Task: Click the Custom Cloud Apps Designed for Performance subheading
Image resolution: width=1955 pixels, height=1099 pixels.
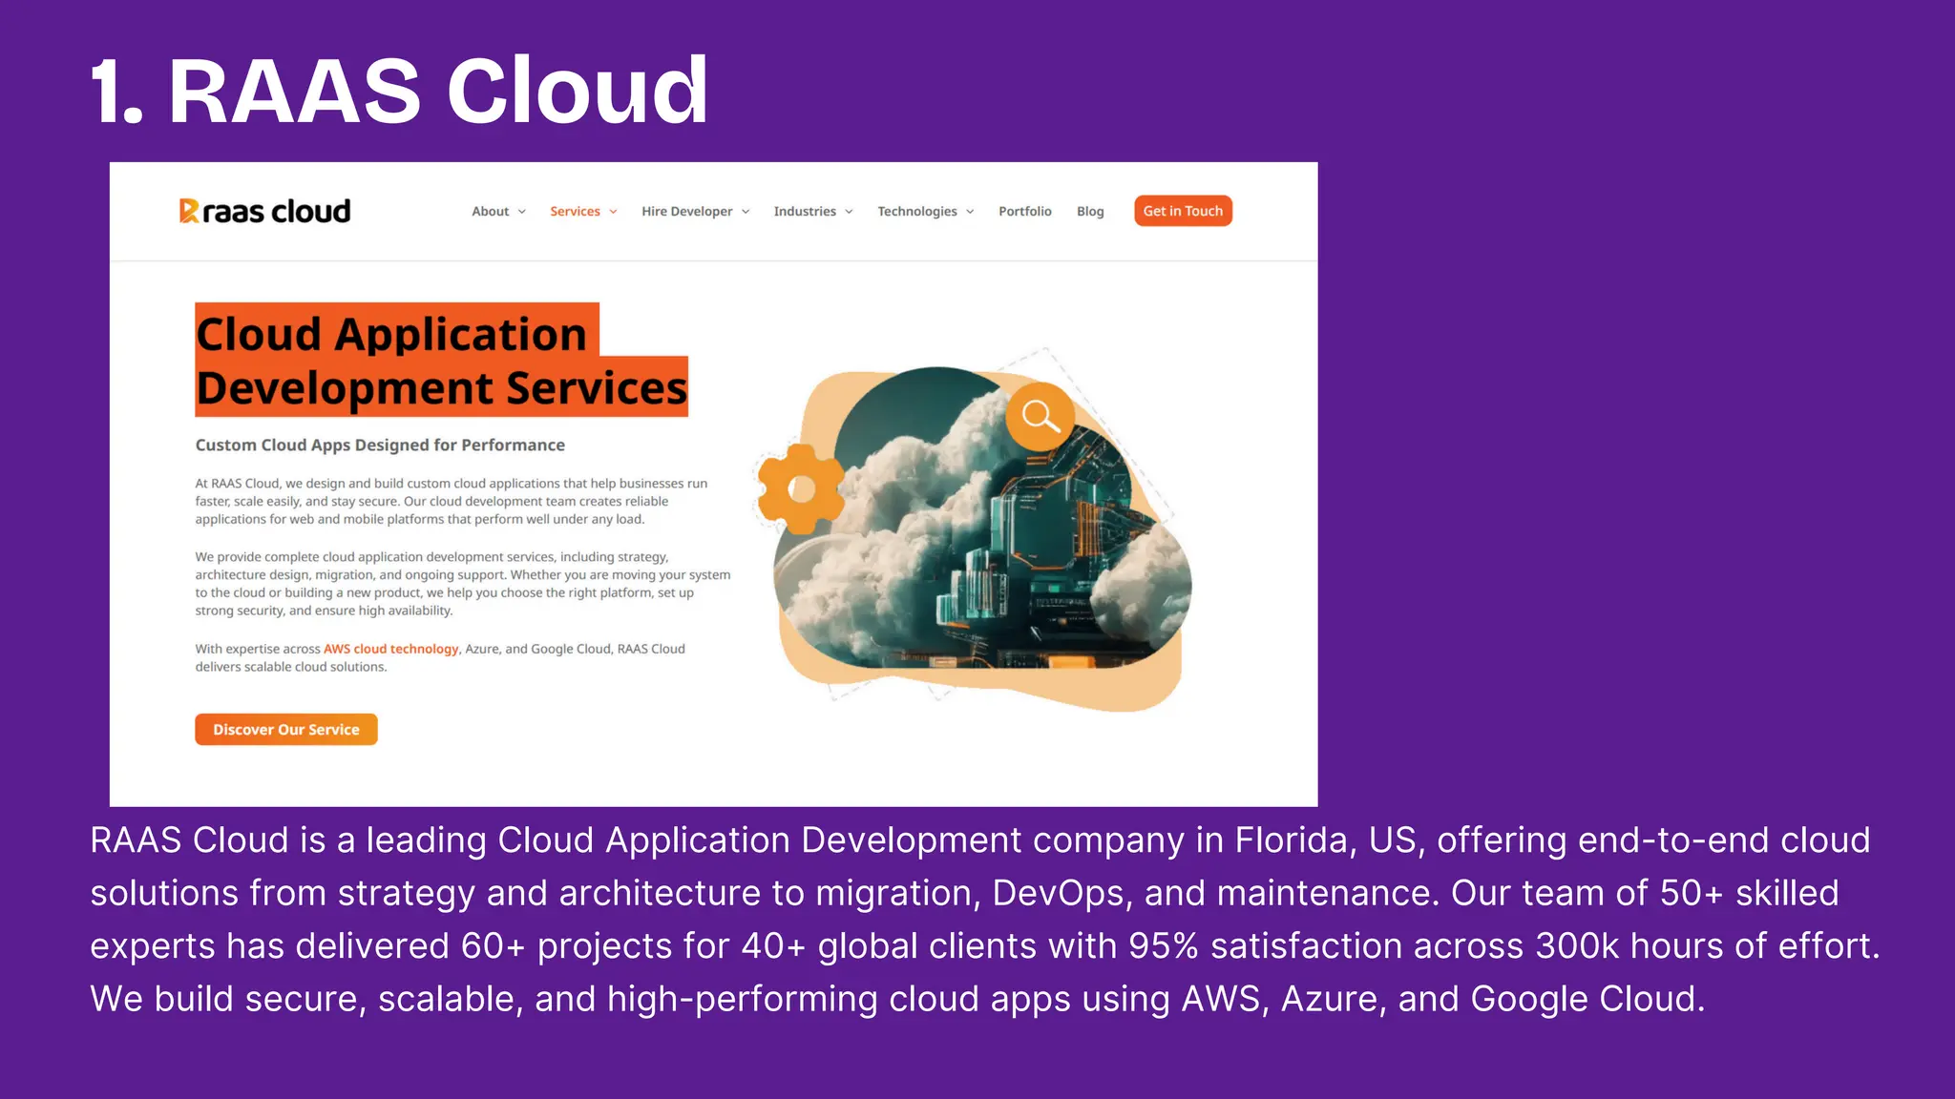Action: (380, 445)
